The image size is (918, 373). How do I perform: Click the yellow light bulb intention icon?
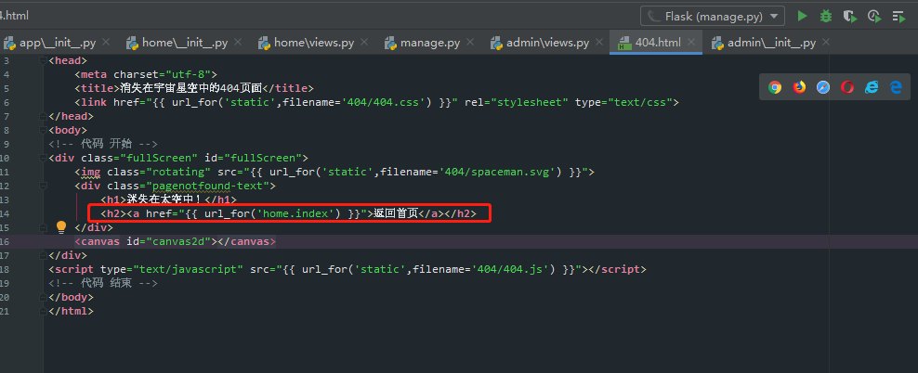61,227
